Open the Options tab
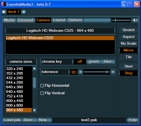 pyautogui.click(x=75, y=20)
